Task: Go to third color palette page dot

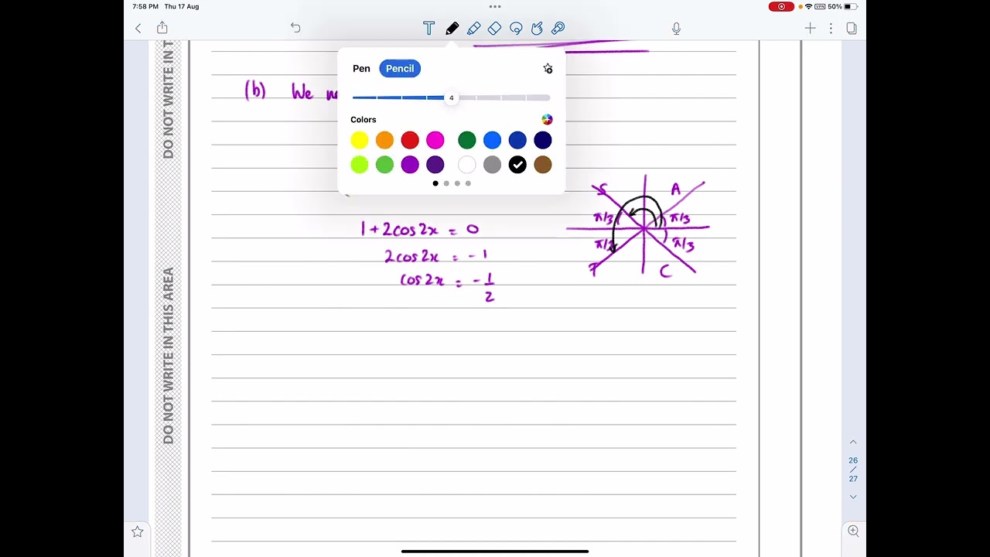Action: tap(457, 183)
